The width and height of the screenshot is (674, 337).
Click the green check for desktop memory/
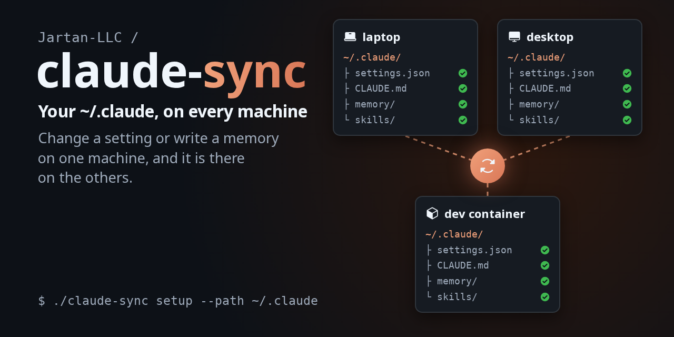tap(627, 104)
